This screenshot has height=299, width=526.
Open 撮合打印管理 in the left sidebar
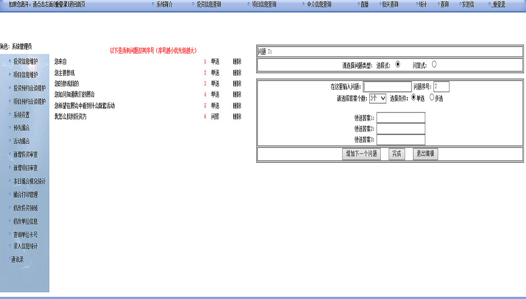tap(25, 195)
